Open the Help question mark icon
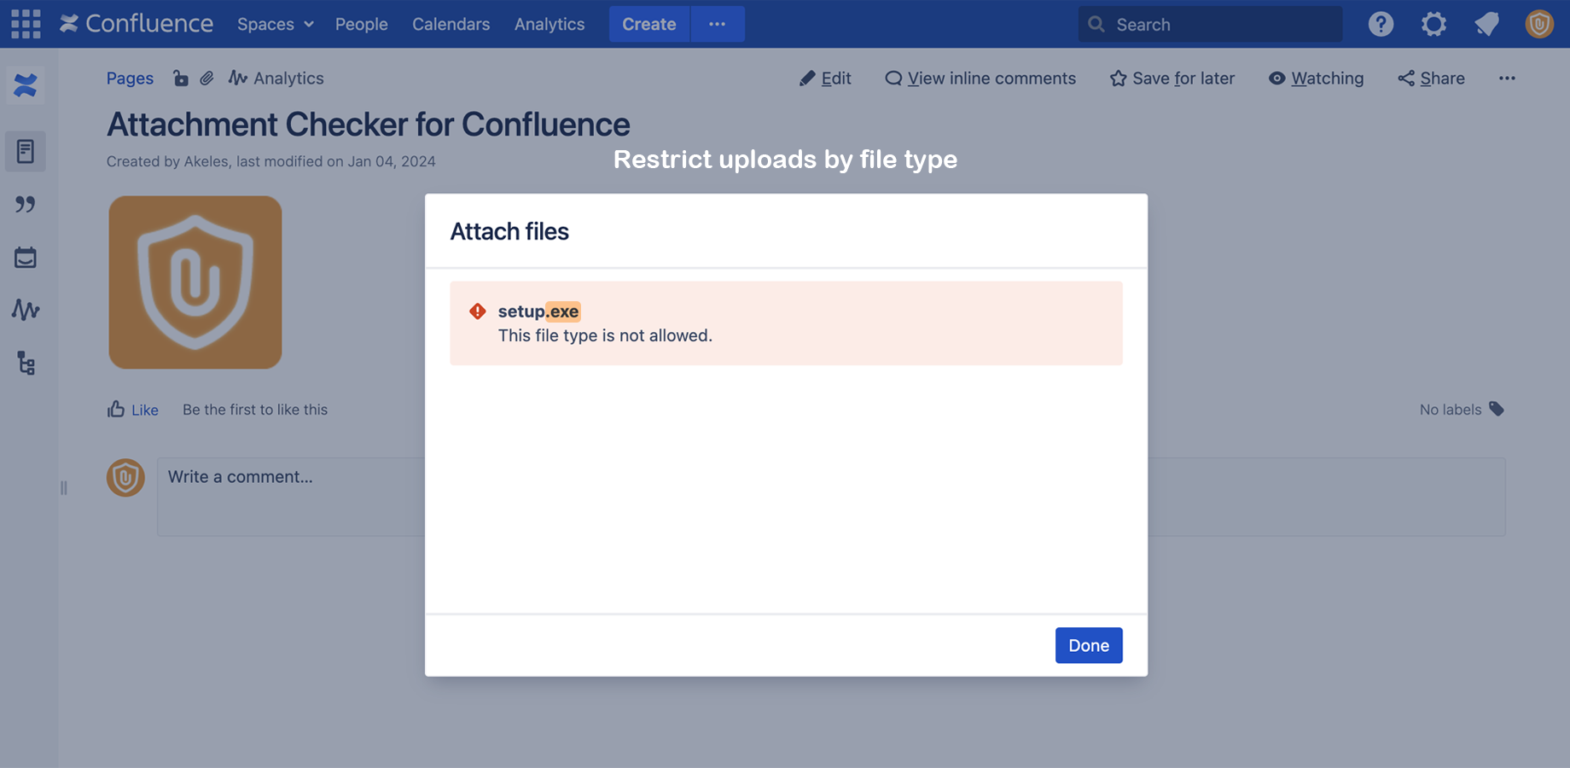Screen dimensions: 1570x768 [x=1381, y=24]
